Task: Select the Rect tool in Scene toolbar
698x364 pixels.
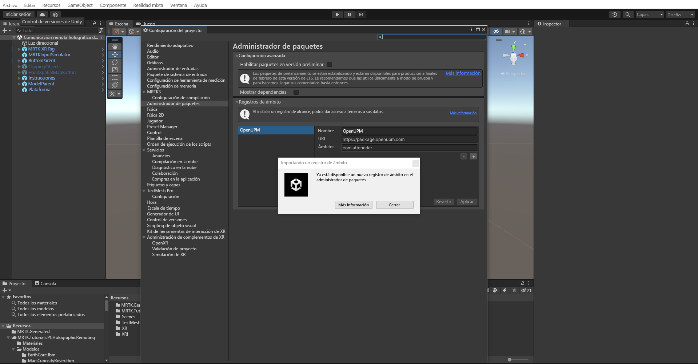Action: pyautogui.click(x=115, y=77)
